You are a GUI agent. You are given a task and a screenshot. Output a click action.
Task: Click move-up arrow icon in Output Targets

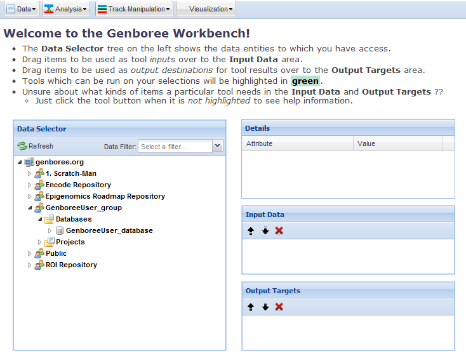(x=251, y=307)
